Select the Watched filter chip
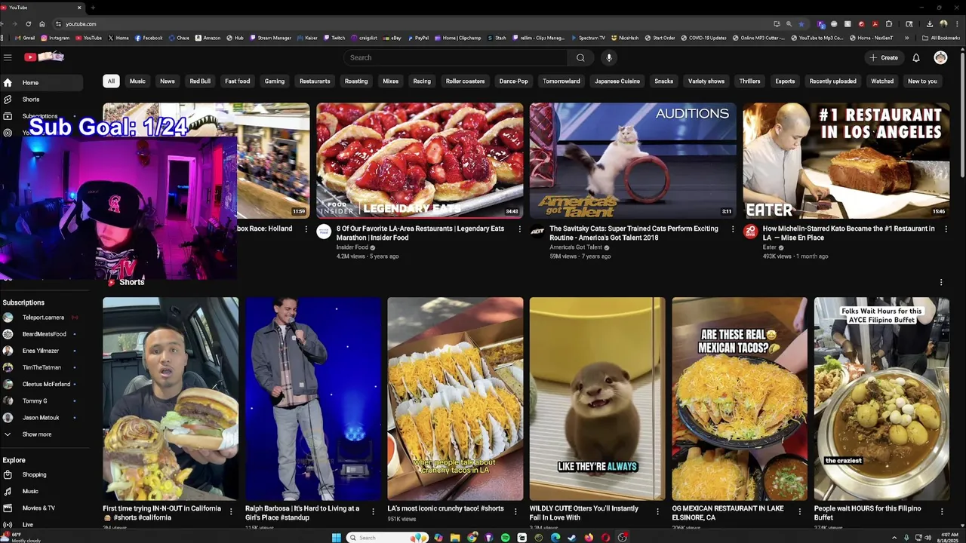 [x=882, y=81]
